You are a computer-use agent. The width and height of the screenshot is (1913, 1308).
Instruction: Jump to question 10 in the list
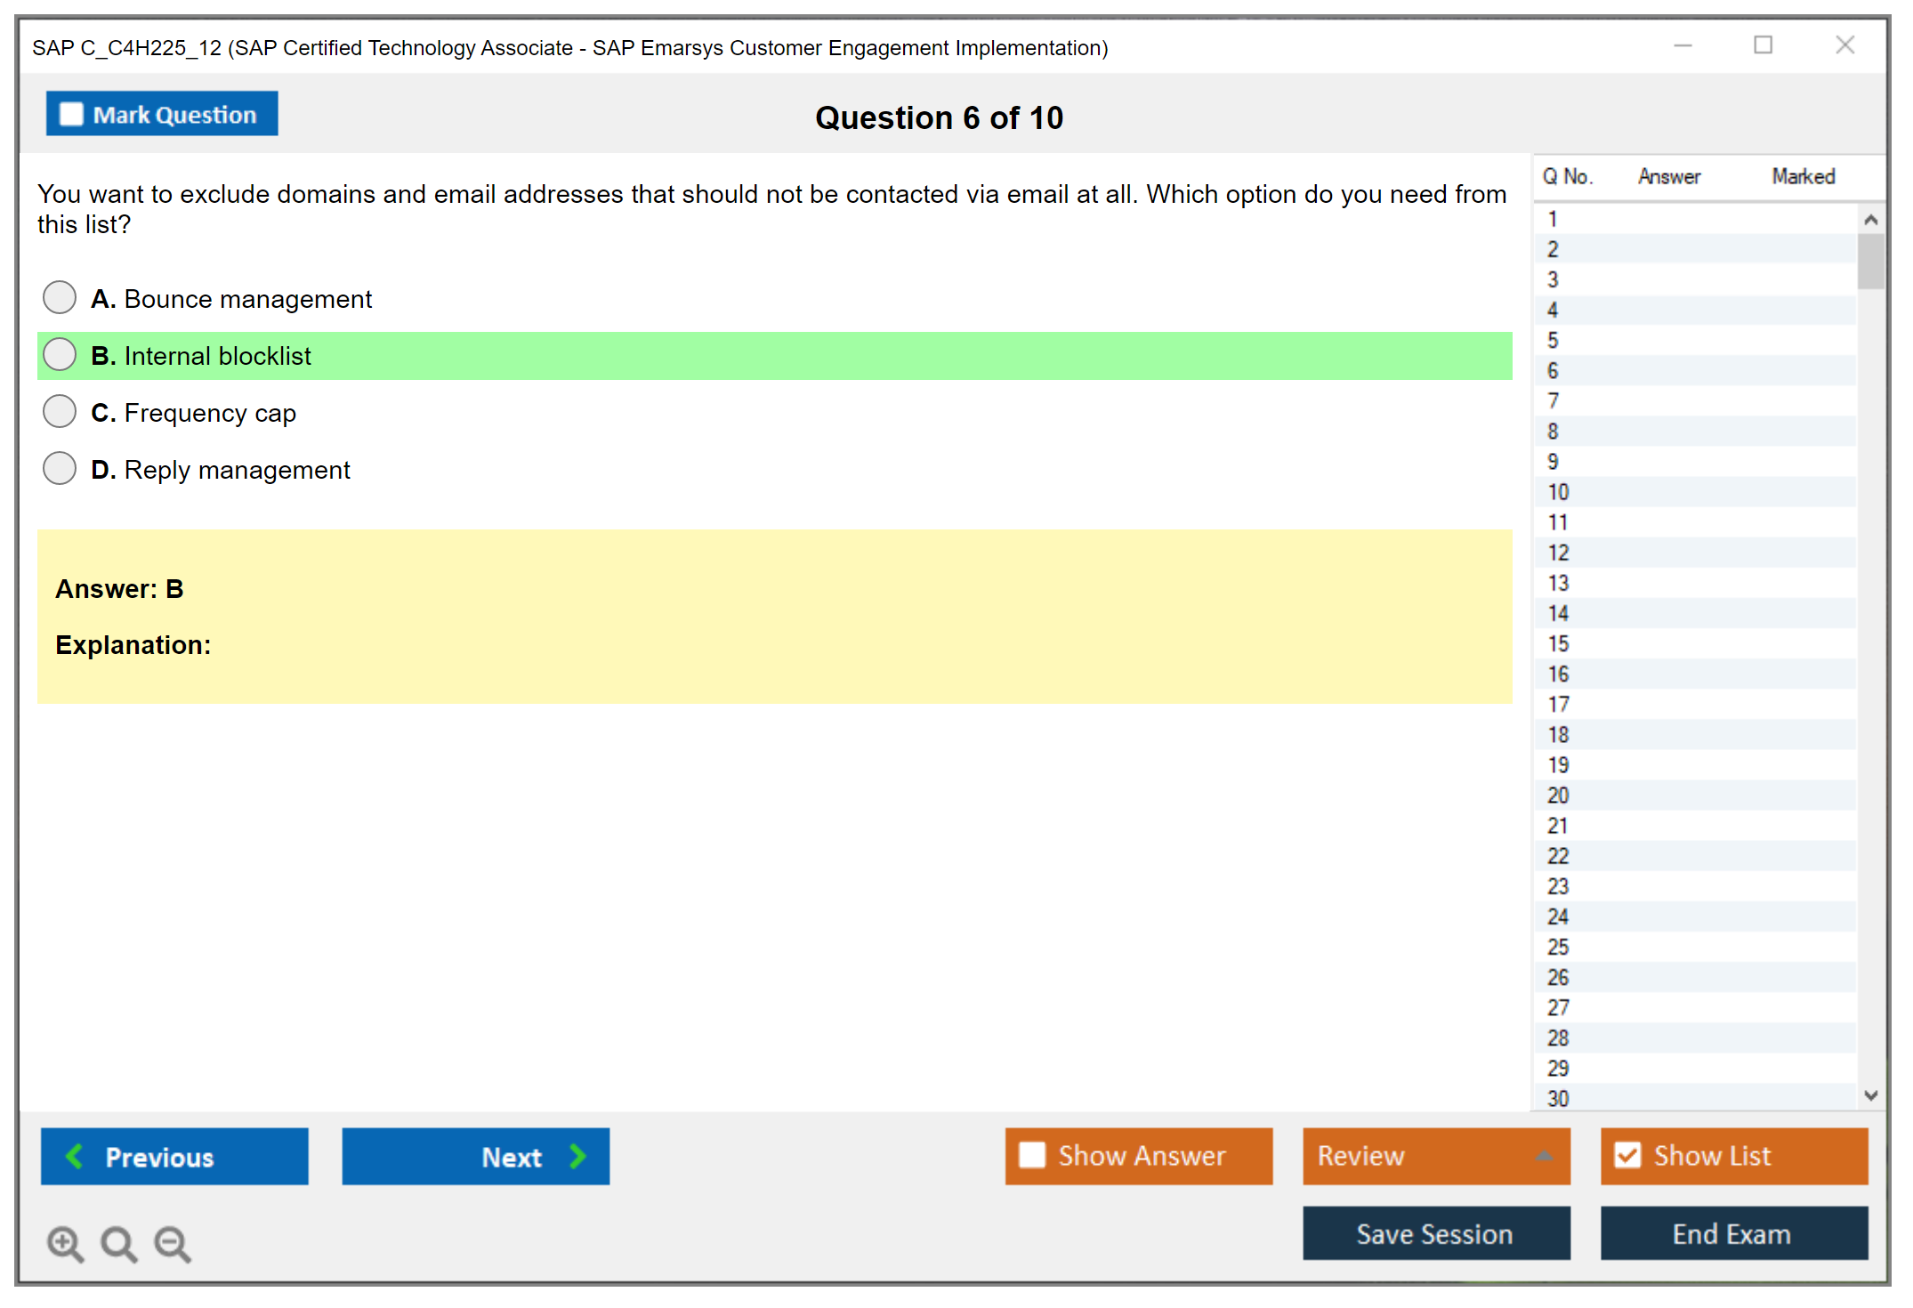pos(1558,492)
